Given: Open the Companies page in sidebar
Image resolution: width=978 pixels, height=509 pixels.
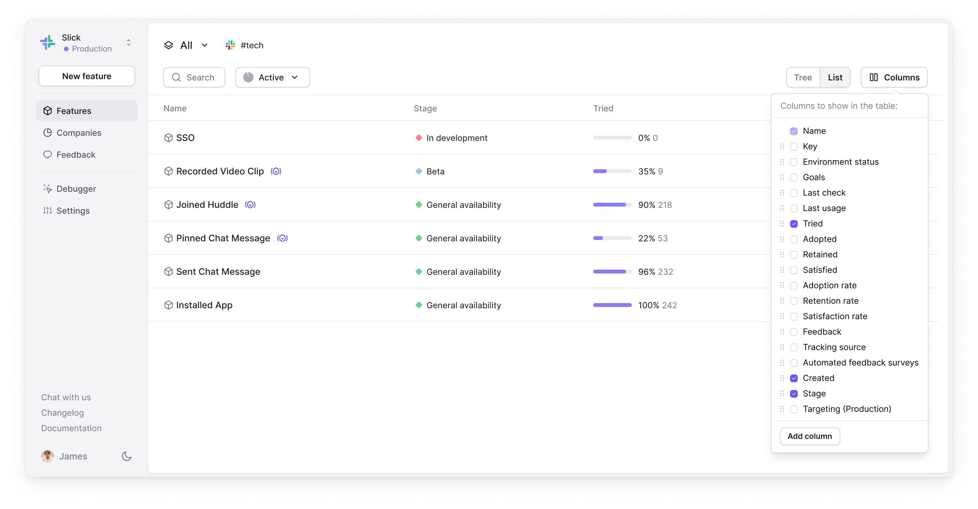Looking at the screenshot, I should coord(87,133).
